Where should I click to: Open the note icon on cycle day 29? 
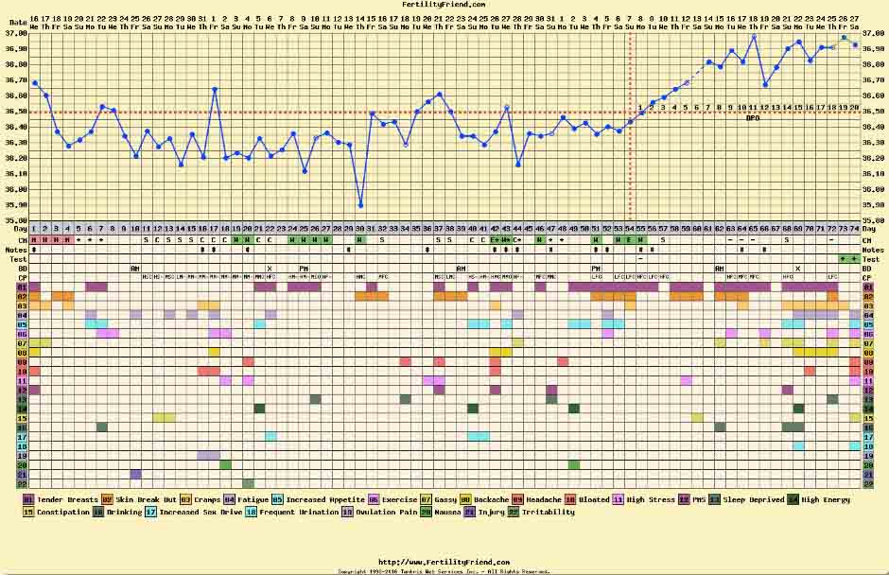tap(349, 249)
